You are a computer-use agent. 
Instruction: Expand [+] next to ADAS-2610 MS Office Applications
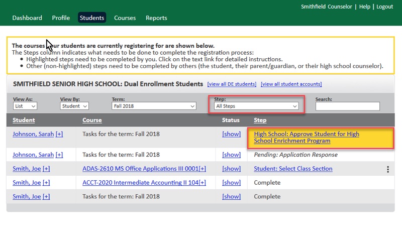pos(202,169)
